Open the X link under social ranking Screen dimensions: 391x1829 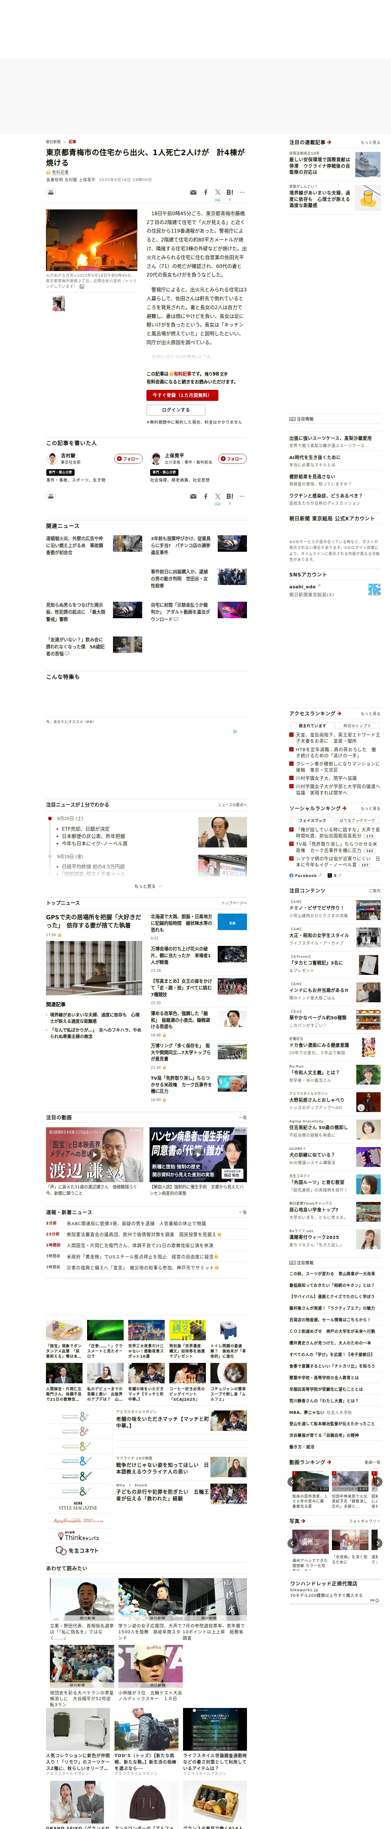click(x=334, y=875)
